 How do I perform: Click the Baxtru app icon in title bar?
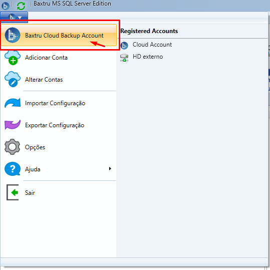[x=6, y=6]
